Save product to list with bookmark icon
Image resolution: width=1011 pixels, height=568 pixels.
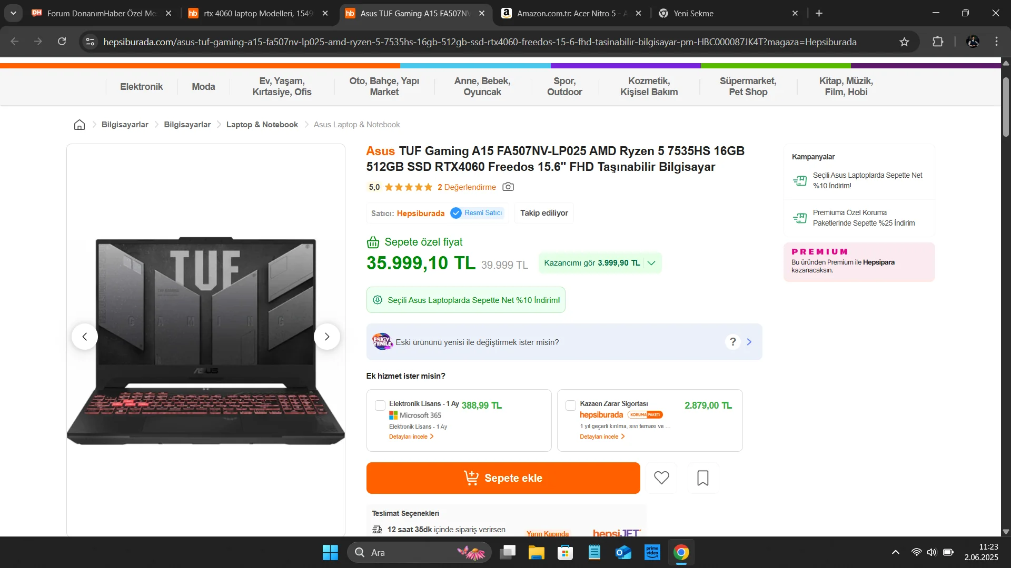[703, 478]
